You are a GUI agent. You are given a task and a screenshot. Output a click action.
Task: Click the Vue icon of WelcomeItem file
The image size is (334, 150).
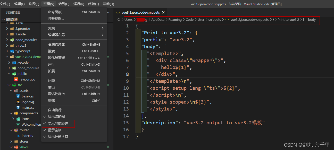[18, 124]
